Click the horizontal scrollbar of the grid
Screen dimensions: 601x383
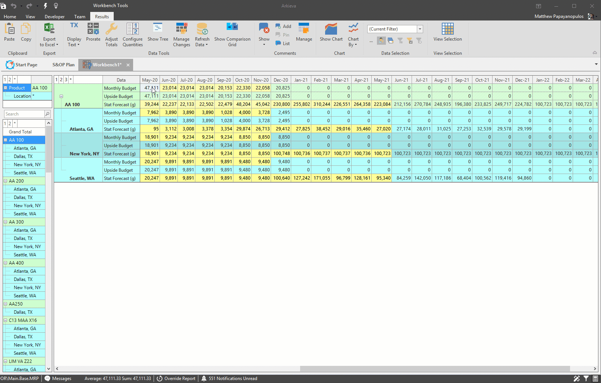[x=435, y=369]
